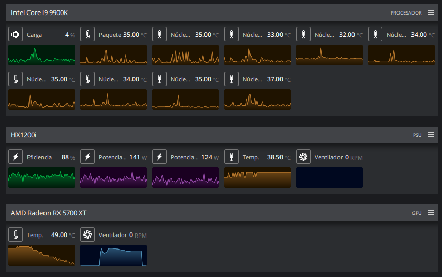Click the 4 % load value
The width and height of the screenshot is (442, 277).
(x=70, y=35)
